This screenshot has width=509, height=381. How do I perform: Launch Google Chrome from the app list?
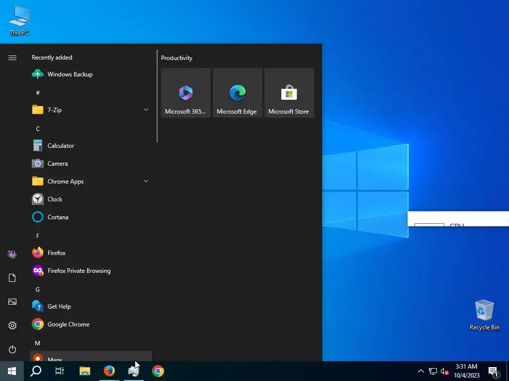click(90, 324)
